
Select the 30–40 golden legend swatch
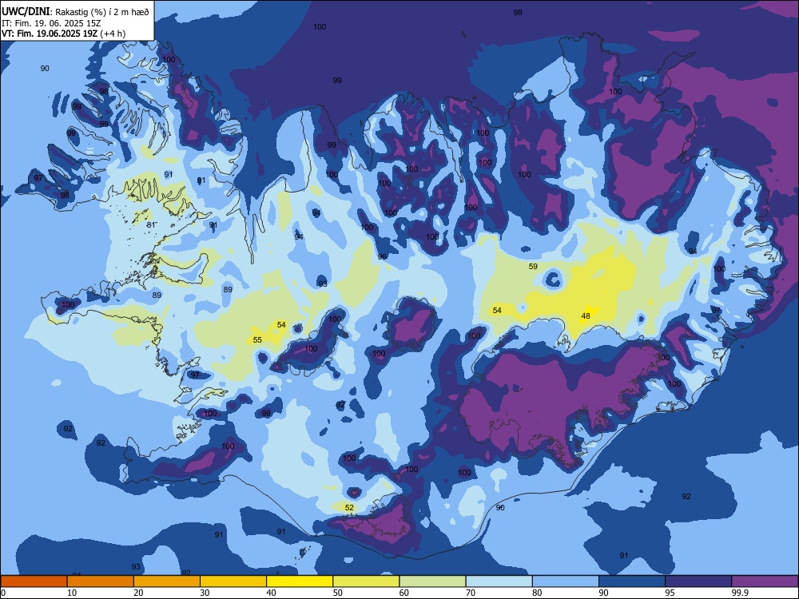[233, 581]
